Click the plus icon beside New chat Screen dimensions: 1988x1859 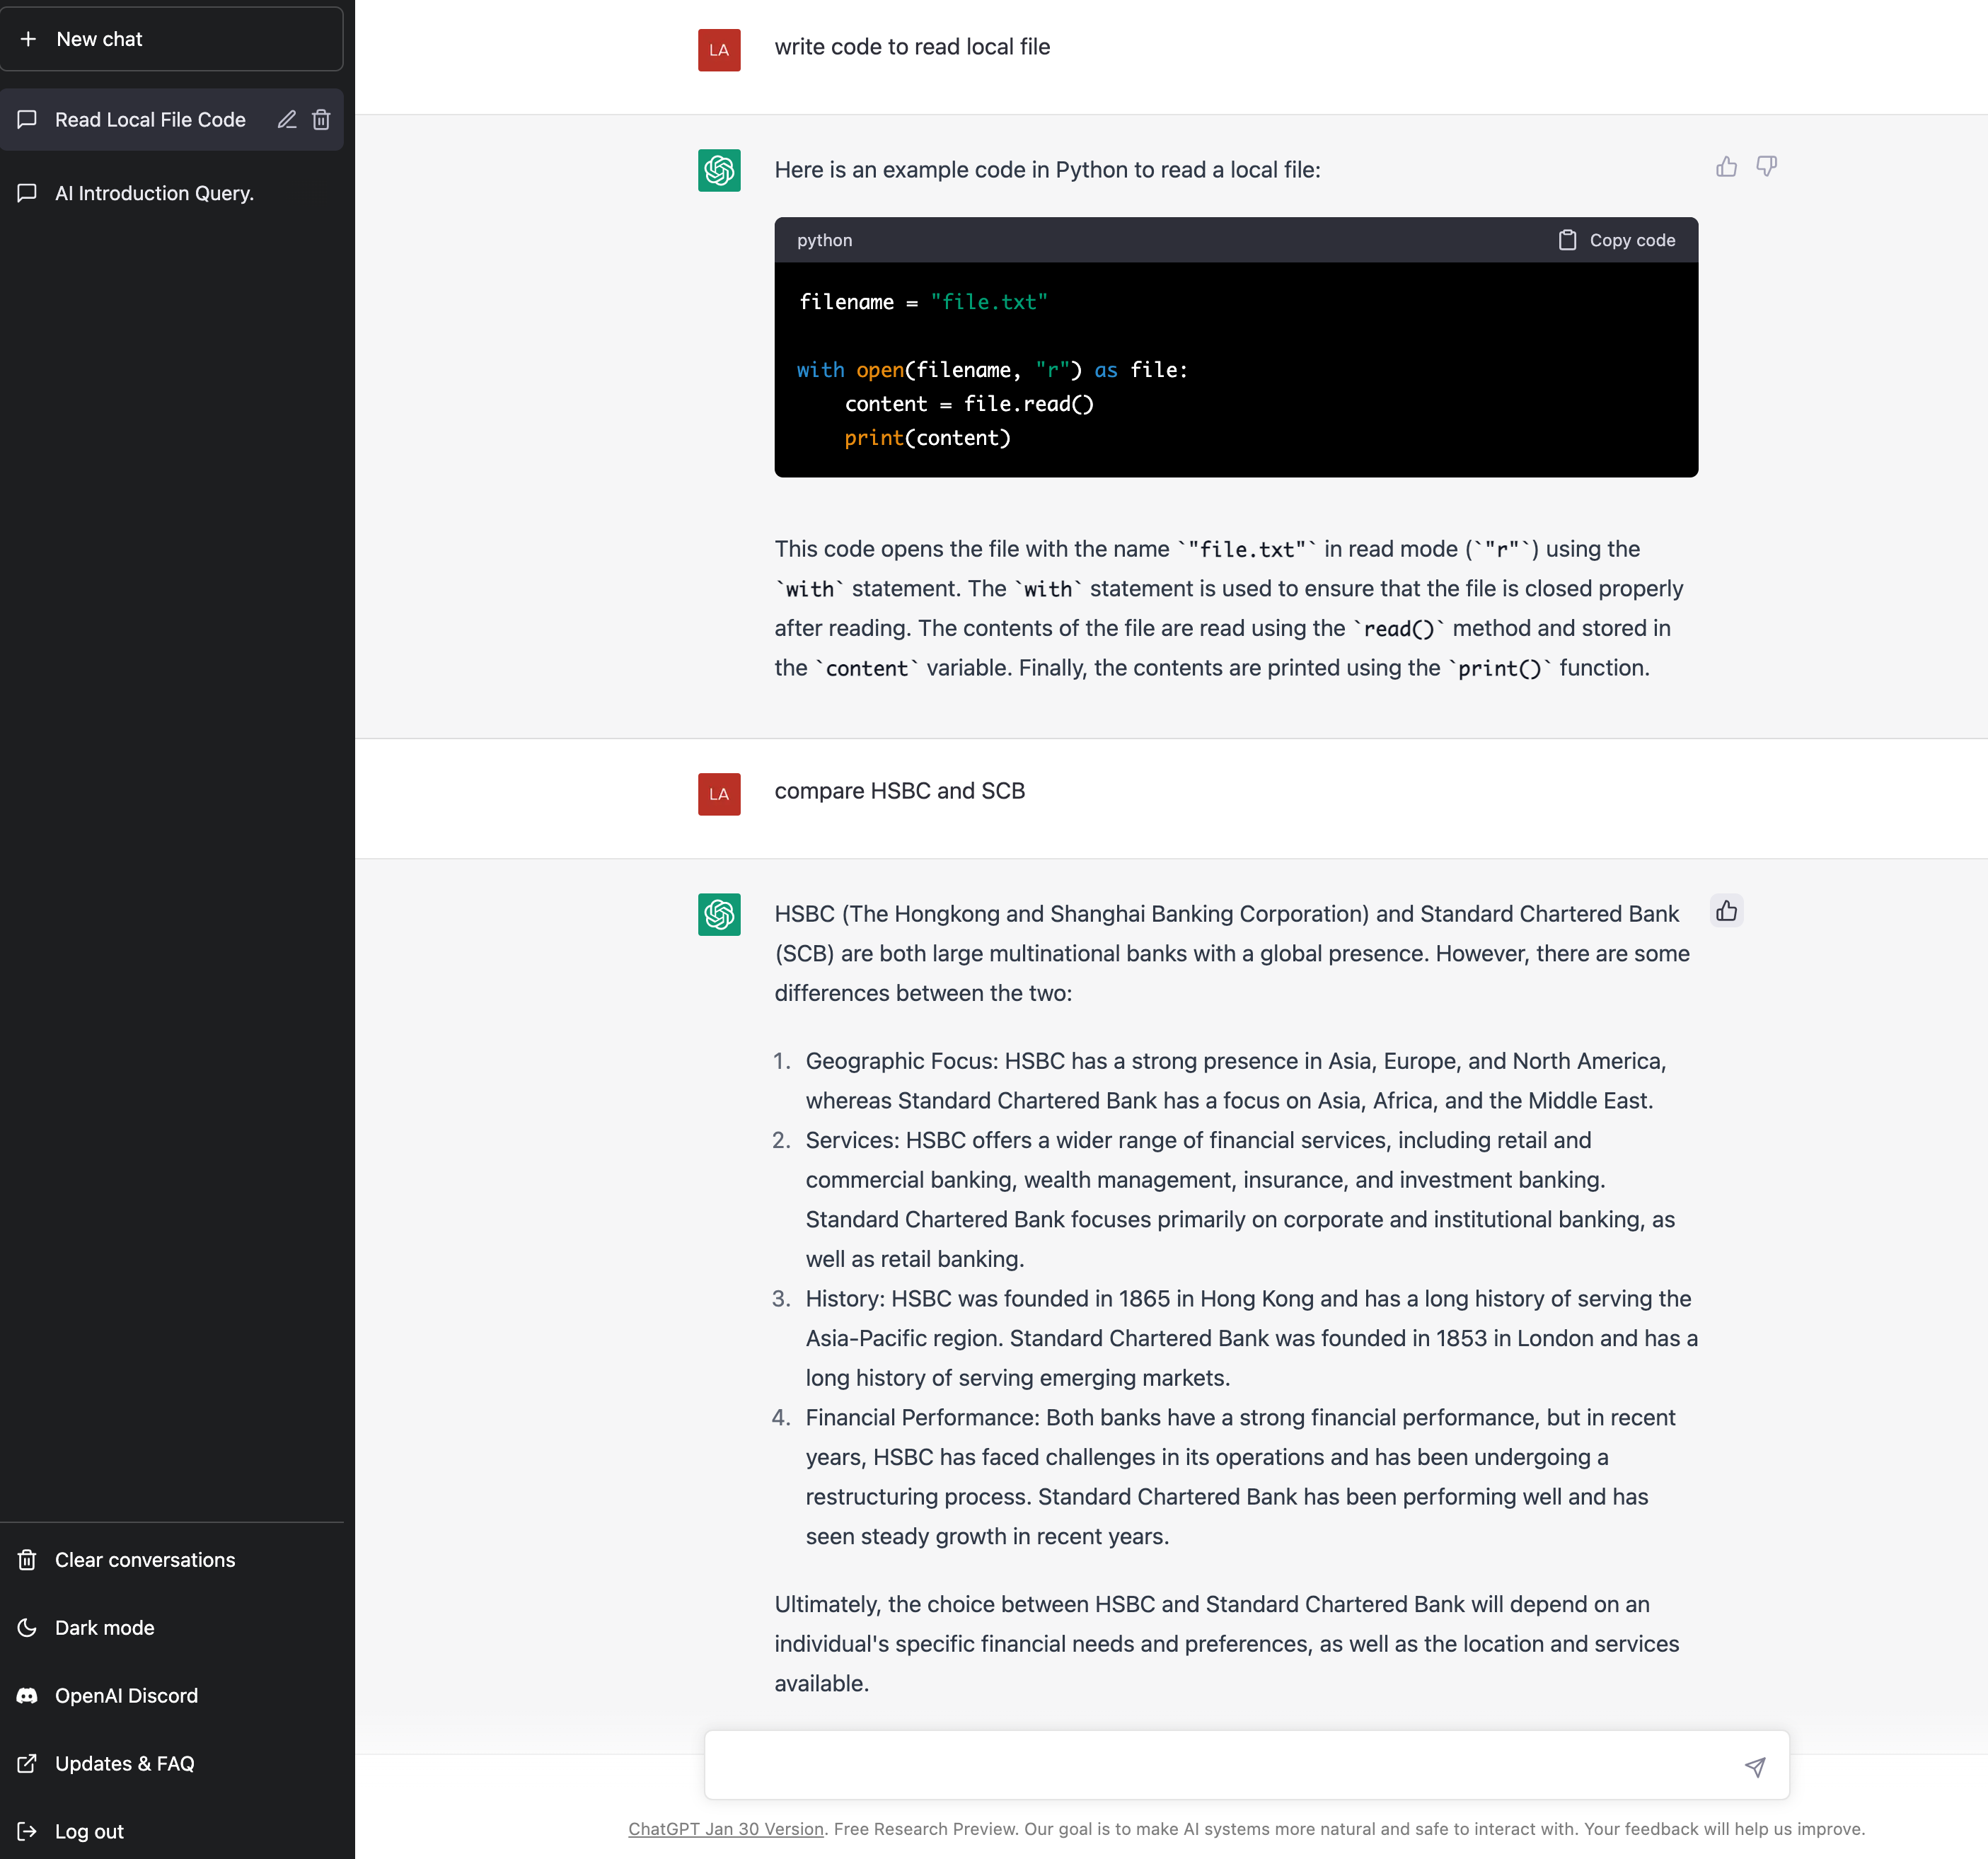[29, 39]
